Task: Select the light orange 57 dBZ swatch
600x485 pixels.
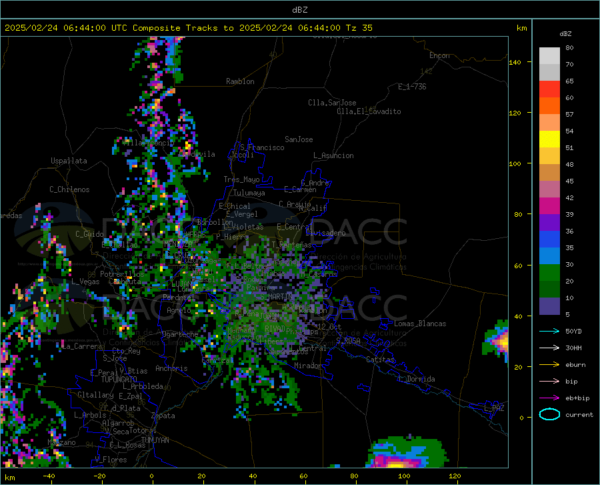Action: 549,123
